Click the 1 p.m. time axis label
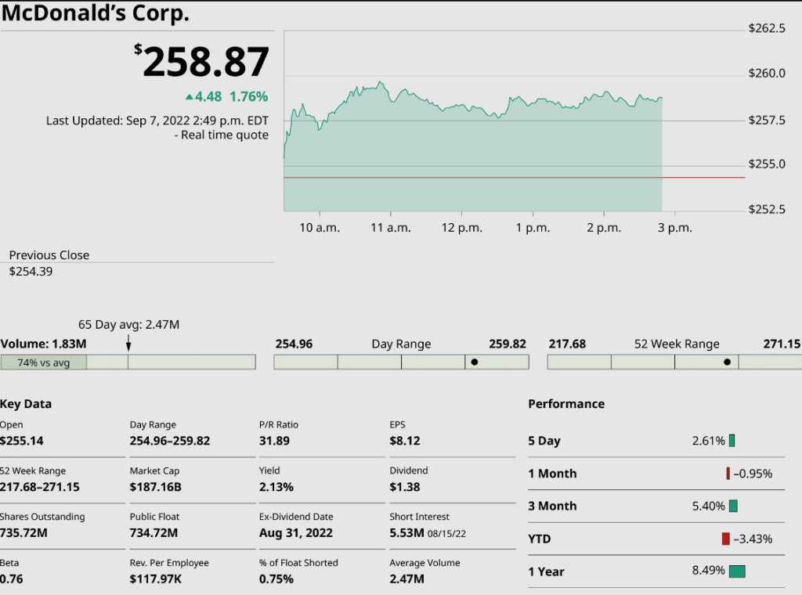The image size is (802, 595). (x=533, y=228)
